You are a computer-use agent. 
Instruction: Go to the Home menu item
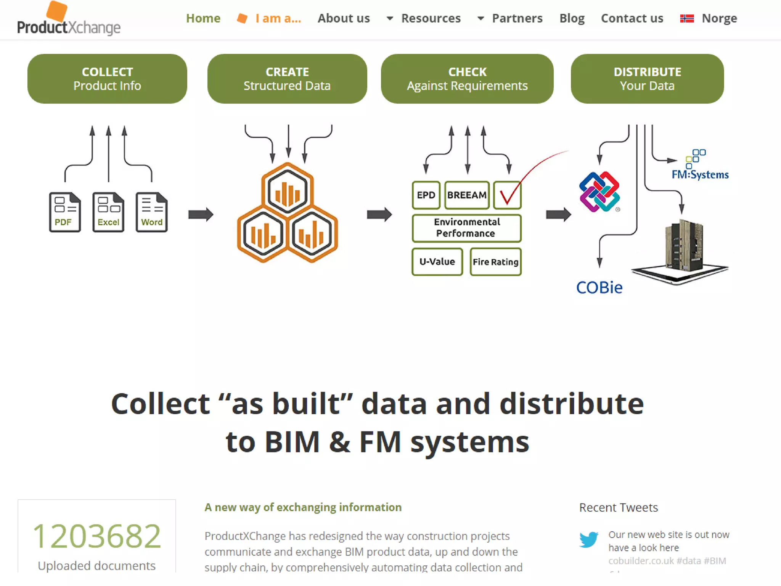(203, 18)
